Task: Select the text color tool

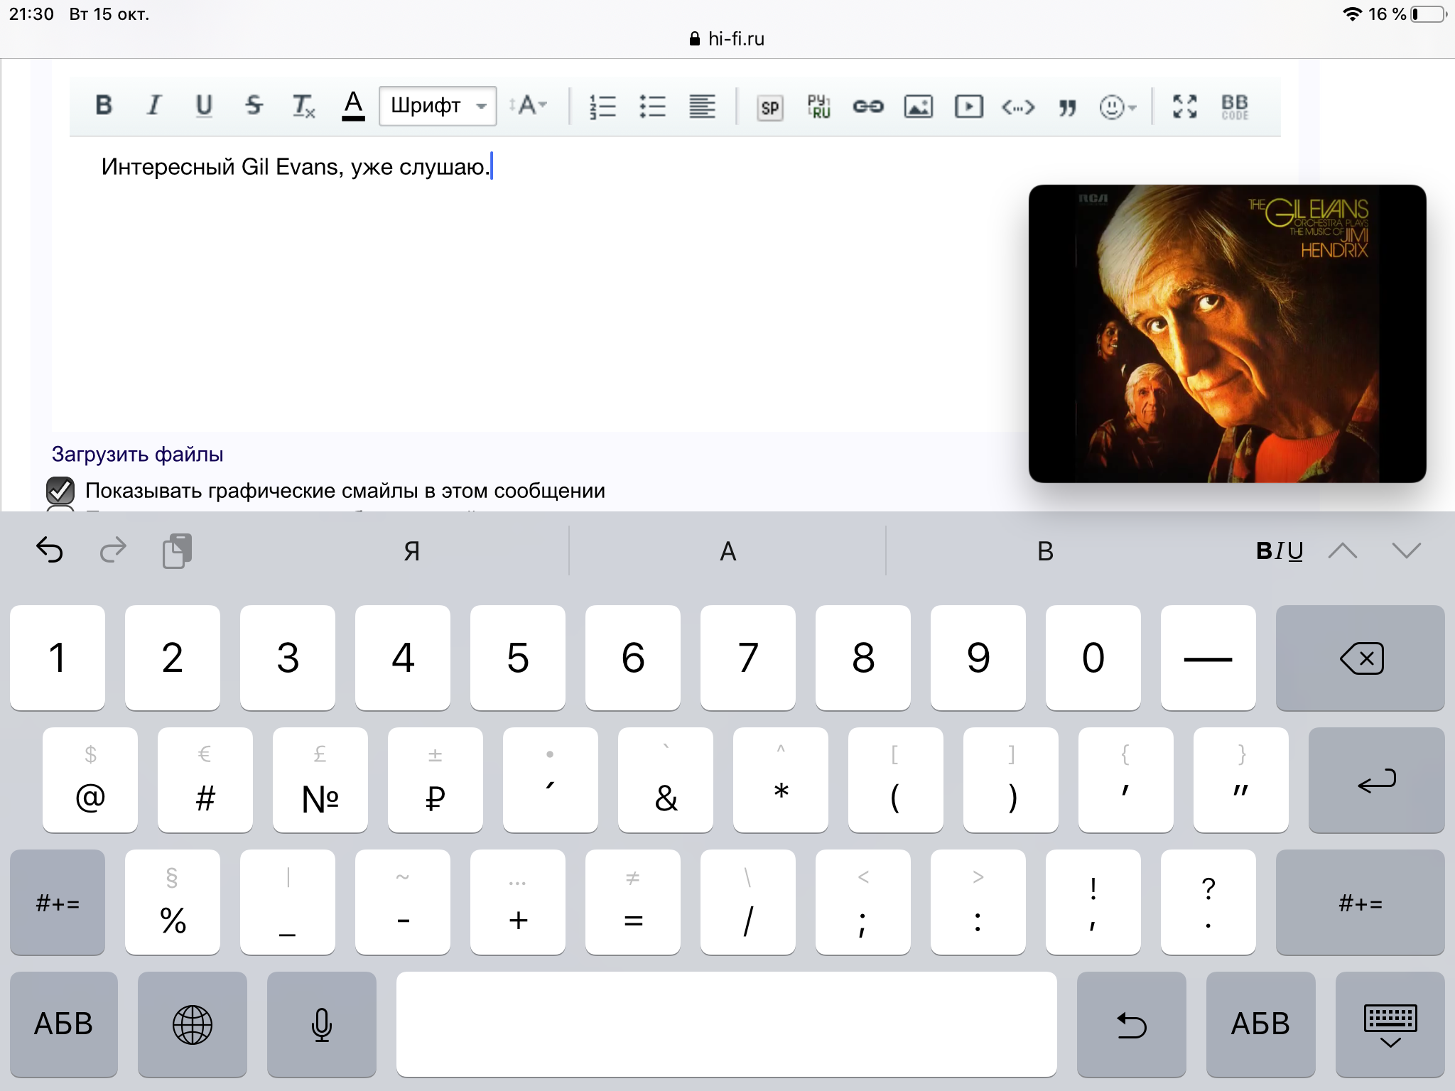Action: tap(353, 106)
